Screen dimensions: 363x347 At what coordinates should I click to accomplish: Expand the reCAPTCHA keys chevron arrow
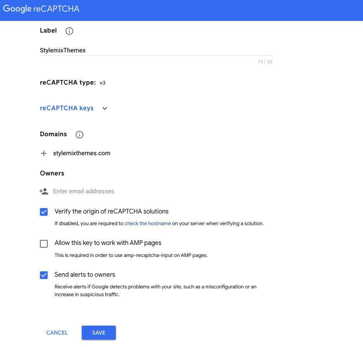pos(105,108)
